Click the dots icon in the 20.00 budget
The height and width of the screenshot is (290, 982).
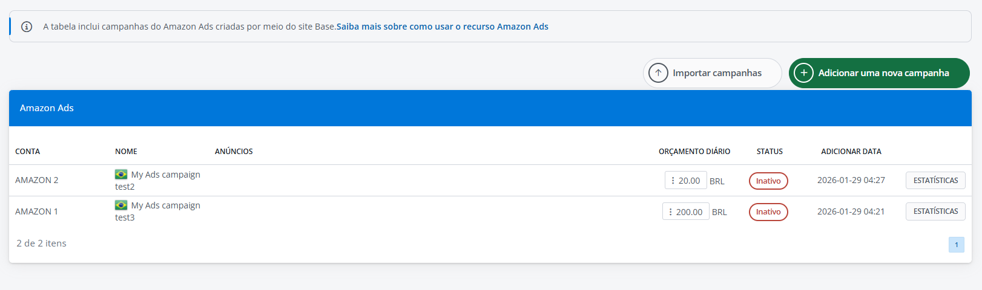point(673,181)
